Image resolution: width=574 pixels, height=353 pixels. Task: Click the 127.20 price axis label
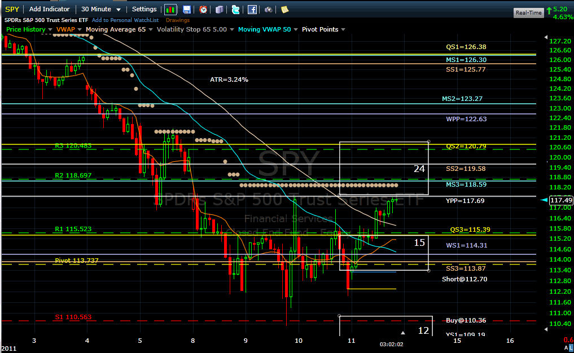tap(560, 41)
